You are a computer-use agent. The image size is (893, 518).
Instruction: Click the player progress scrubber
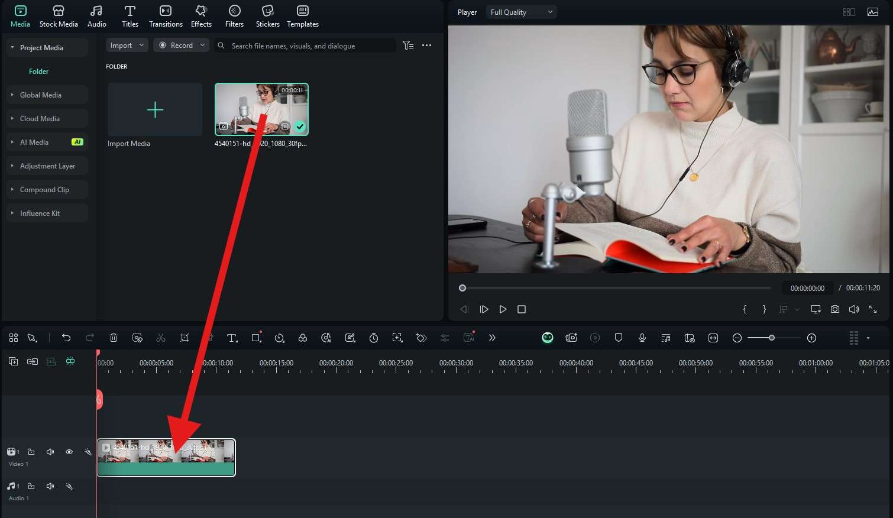[x=462, y=288]
